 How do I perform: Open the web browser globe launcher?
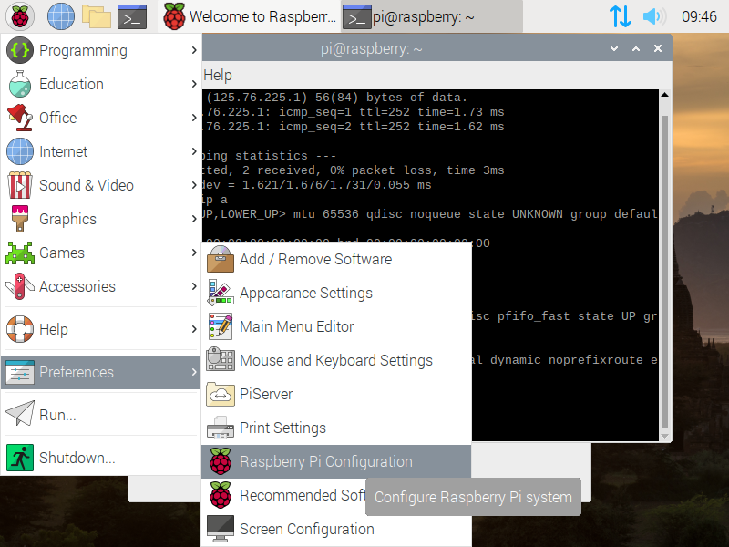61,16
